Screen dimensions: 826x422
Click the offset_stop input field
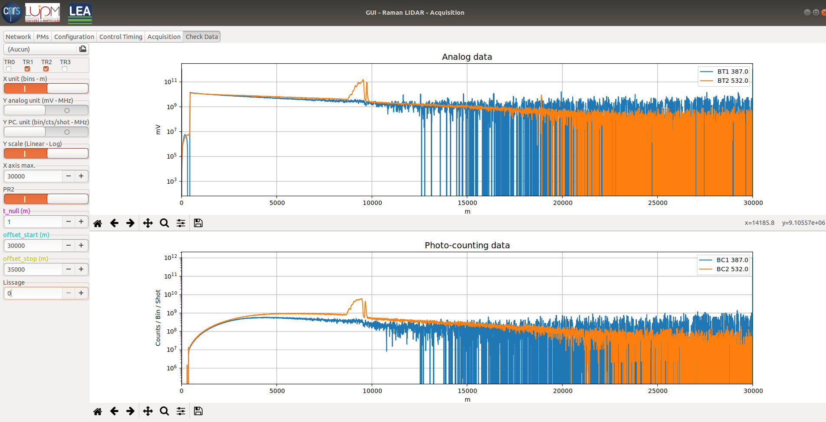(33, 269)
